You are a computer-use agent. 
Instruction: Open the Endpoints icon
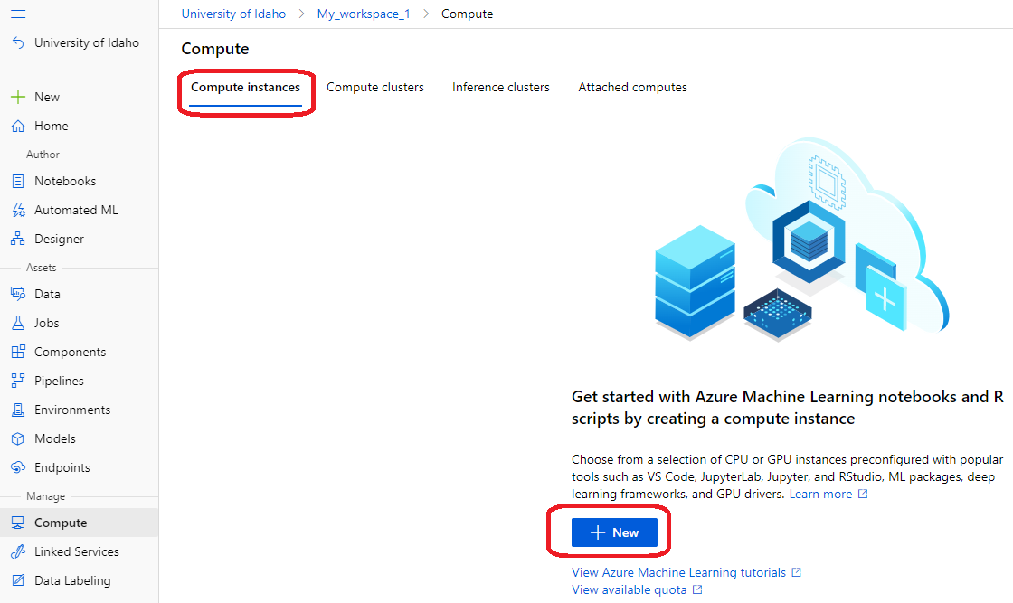coord(18,467)
